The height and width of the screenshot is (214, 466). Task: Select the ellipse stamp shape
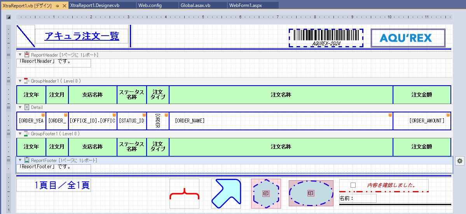[311, 193]
